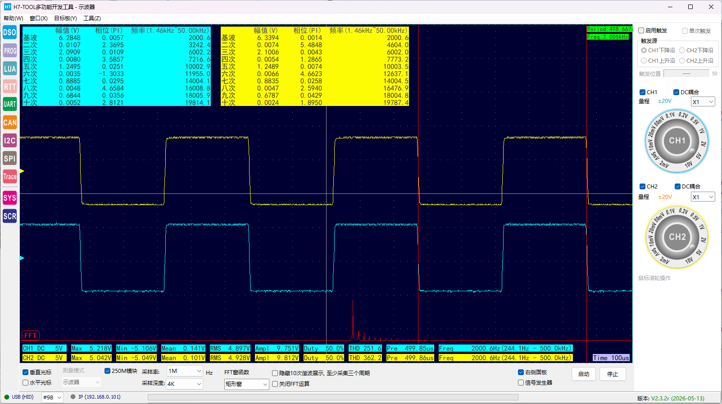Image resolution: width=722 pixels, height=404 pixels.
Task: Check the 关闭FFT运算 option
Action: [x=275, y=384]
